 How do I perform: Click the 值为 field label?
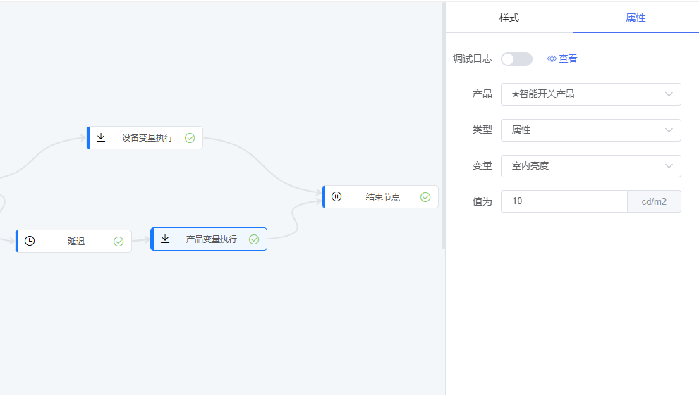pyautogui.click(x=482, y=202)
